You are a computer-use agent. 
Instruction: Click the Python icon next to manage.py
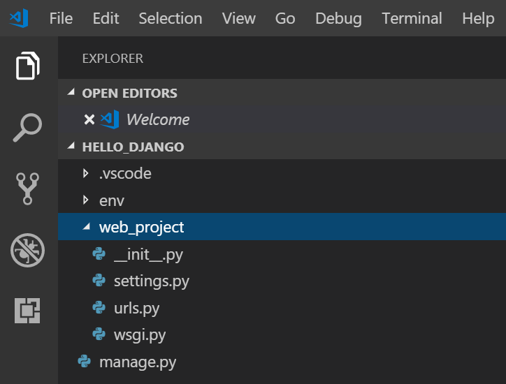click(x=85, y=362)
